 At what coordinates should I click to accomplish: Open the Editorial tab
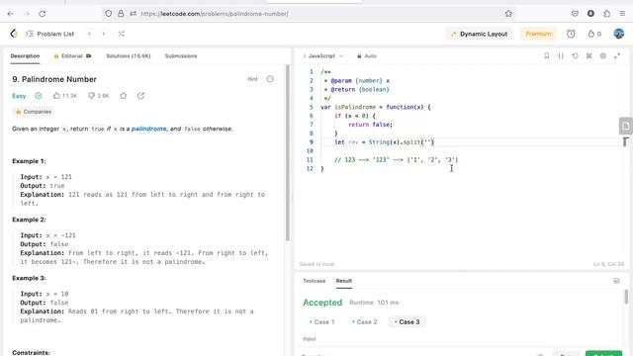click(x=72, y=56)
